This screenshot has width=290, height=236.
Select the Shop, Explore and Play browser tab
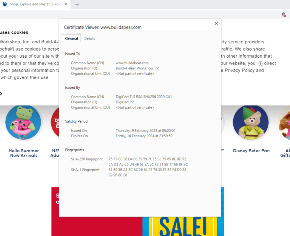(36, 4)
